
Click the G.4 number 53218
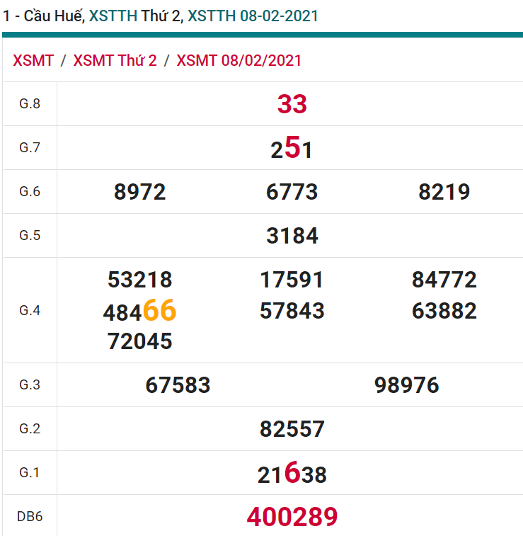(139, 280)
